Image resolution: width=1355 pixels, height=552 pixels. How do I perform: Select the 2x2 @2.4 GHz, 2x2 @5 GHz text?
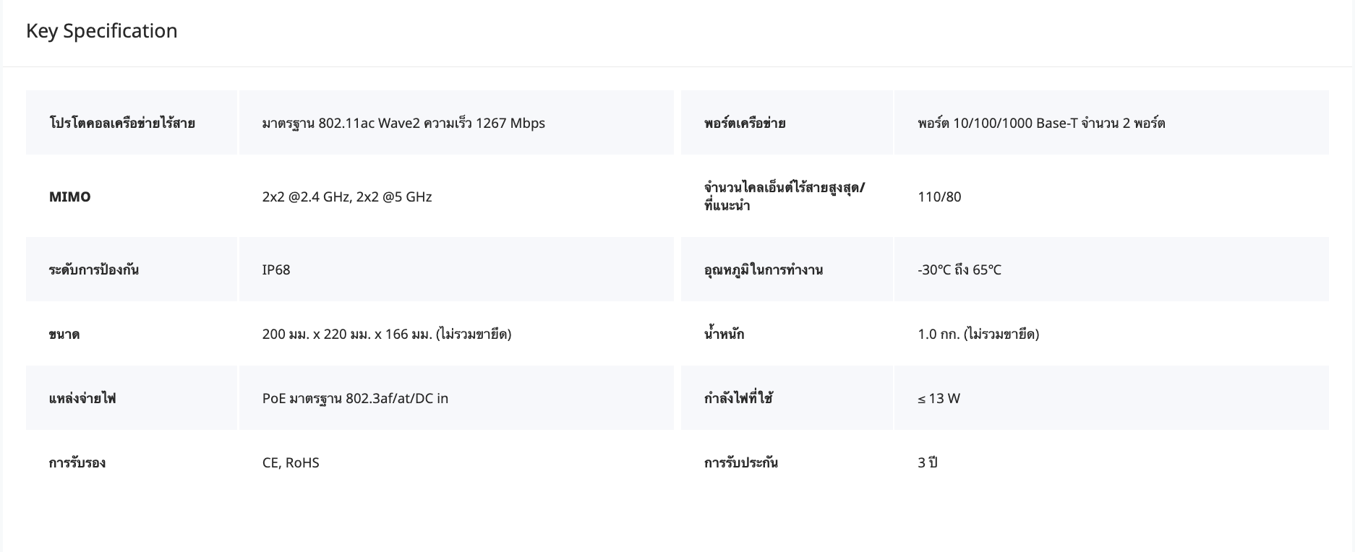347,197
